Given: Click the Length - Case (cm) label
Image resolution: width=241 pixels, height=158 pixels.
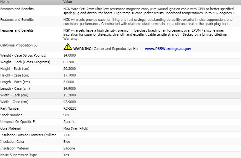Looking at the screenshot, I should tap(15, 88).
